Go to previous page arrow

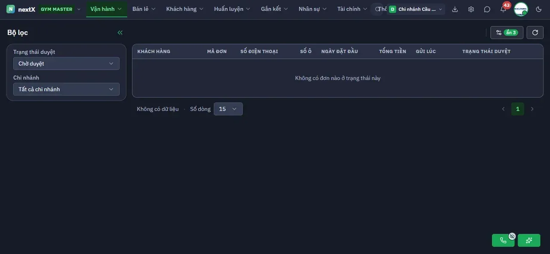point(503,109)
